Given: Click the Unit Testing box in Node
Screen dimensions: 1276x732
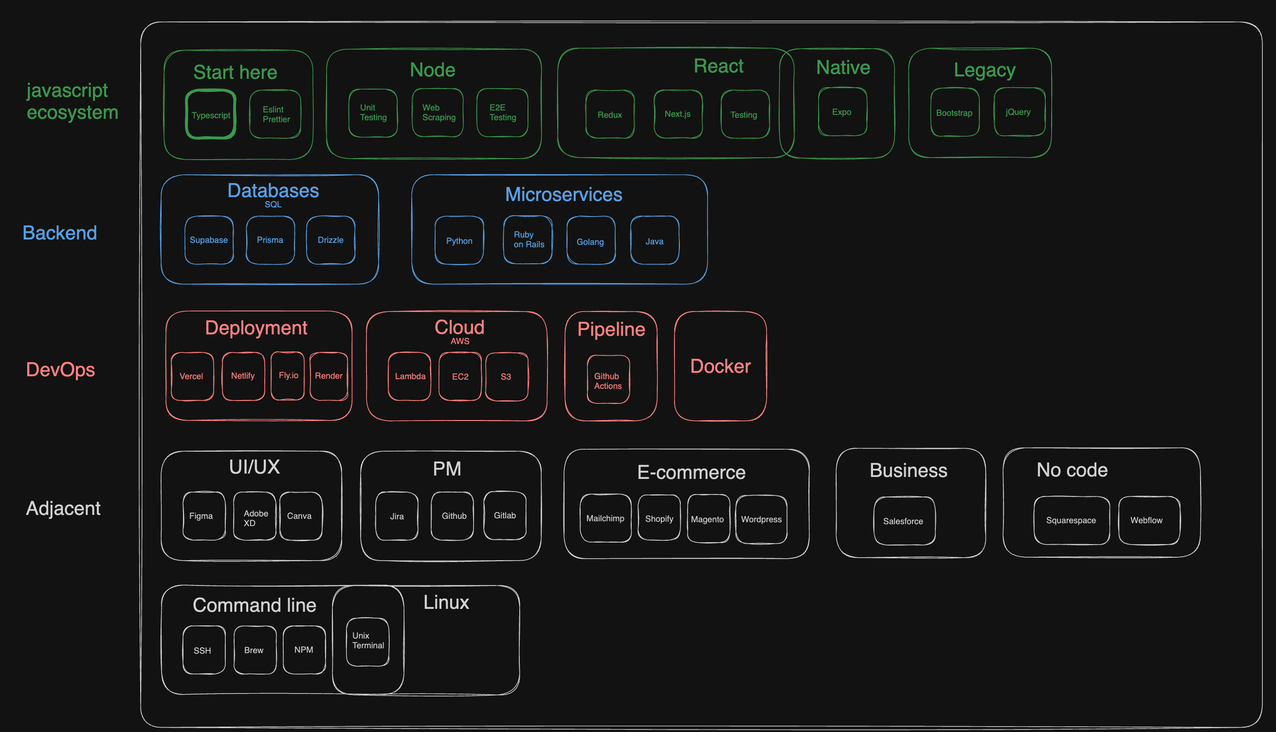Looking at the screenshot, I should click(373, 112).
